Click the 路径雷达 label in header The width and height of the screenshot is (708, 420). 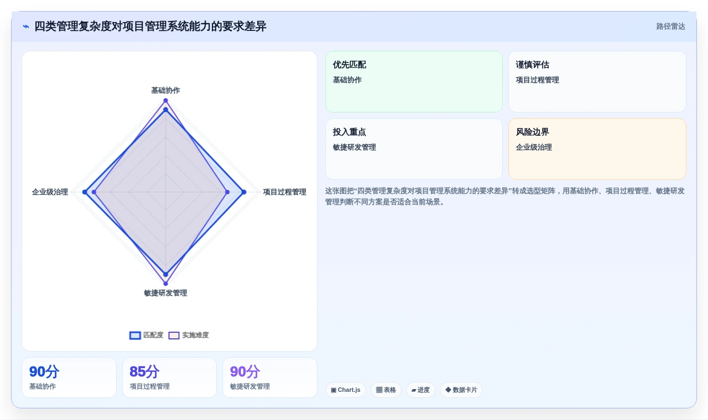coord(670,26)
